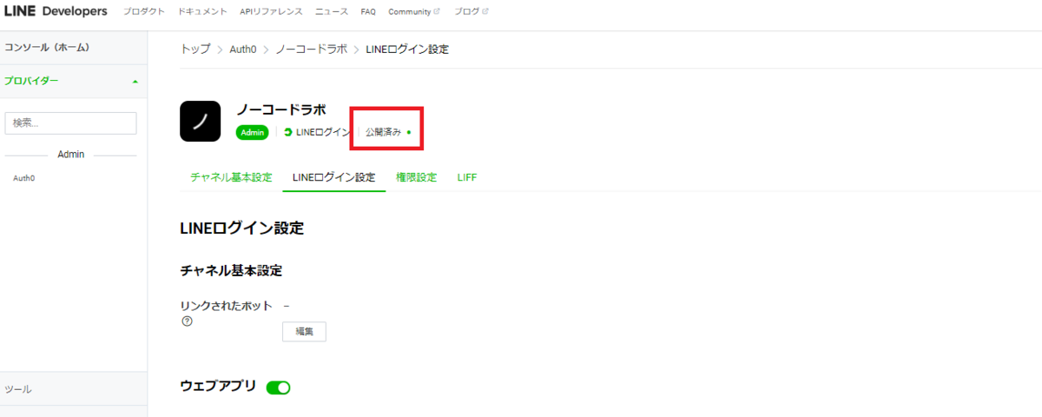
Task: Click the green LINEログイン icon
Action: click(x=287, y=132)
